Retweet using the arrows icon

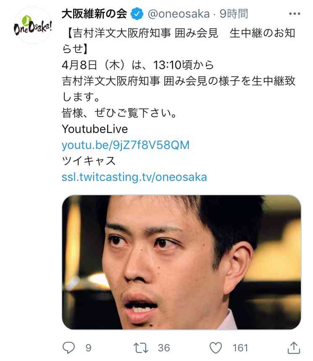click(x=141, y=348)
